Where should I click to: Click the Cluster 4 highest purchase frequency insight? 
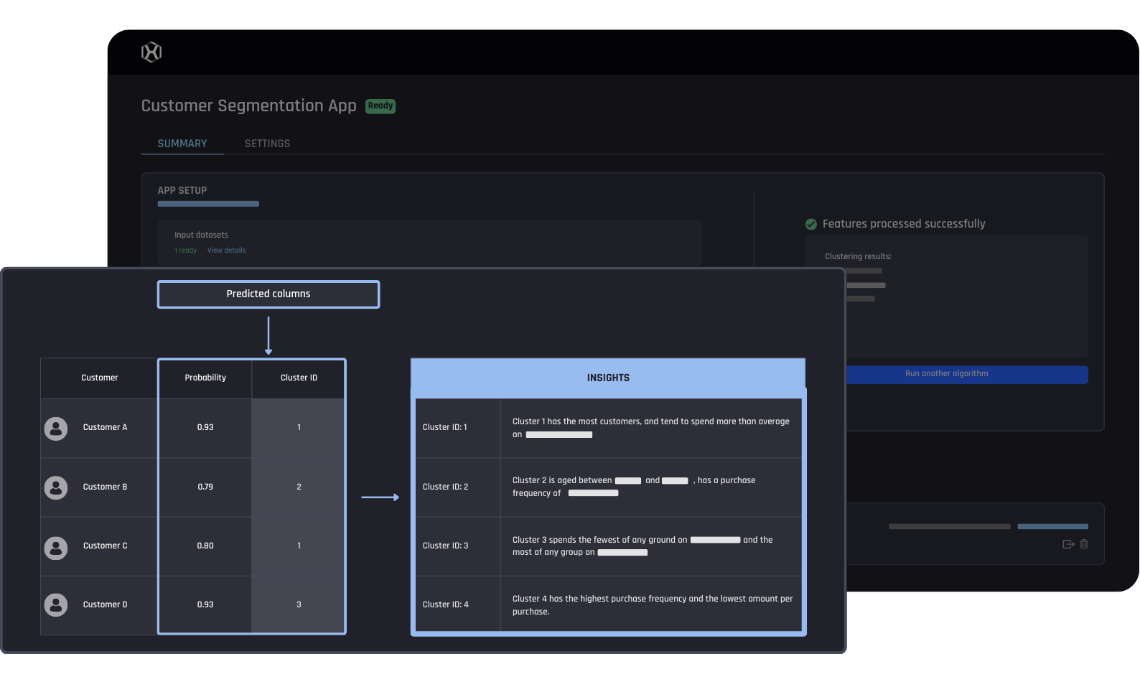point(653,605)
